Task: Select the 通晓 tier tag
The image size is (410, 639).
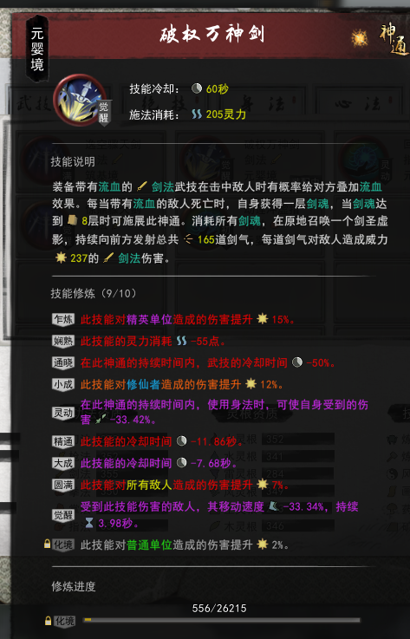Action: pos(63,362)
